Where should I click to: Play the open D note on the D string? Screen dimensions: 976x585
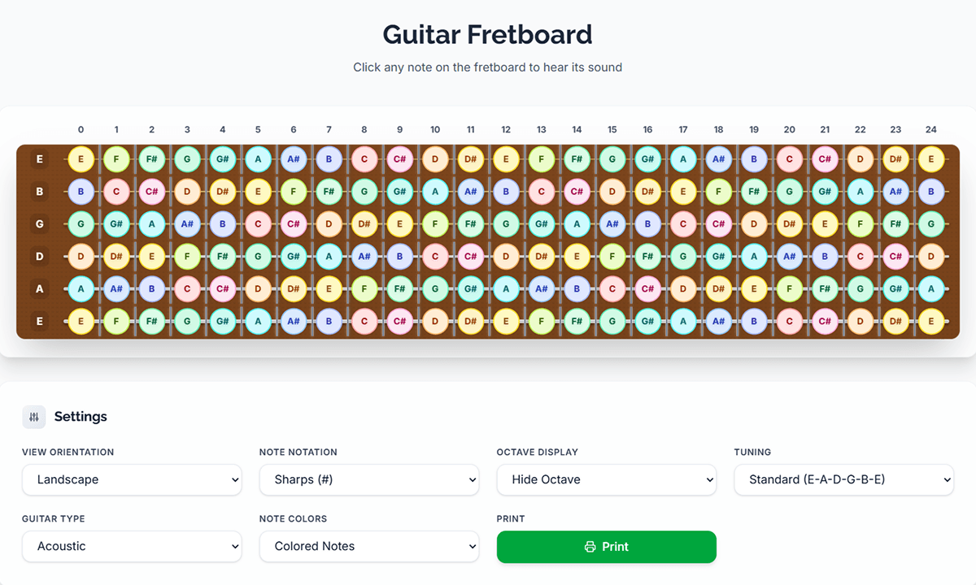(81, 256)
